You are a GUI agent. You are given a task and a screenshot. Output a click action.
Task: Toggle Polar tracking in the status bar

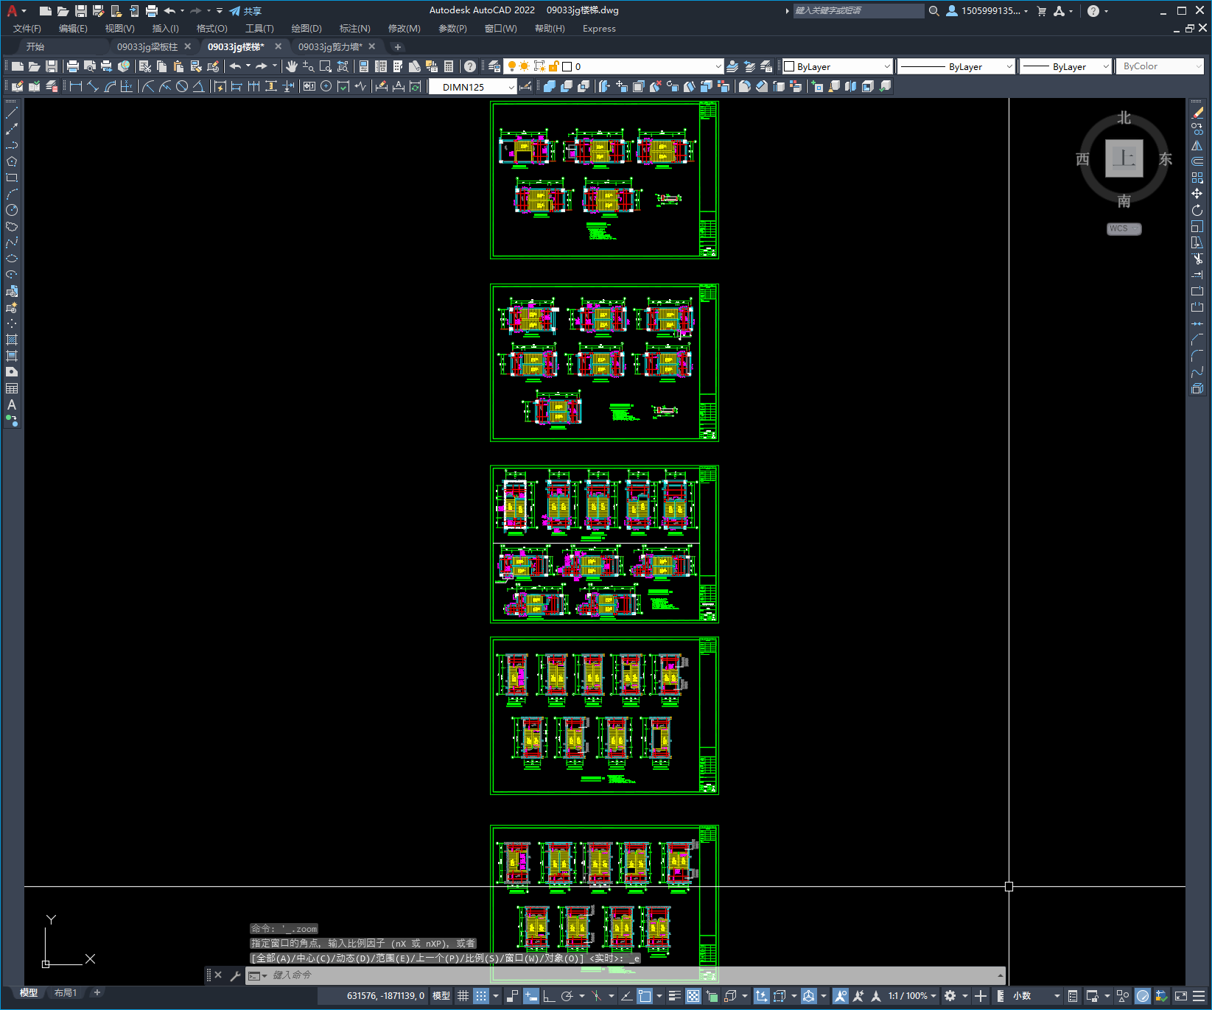(567, 996)
